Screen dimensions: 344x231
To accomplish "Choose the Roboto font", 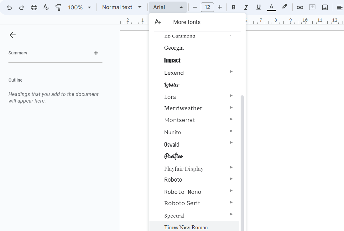I will click(173, 180).
